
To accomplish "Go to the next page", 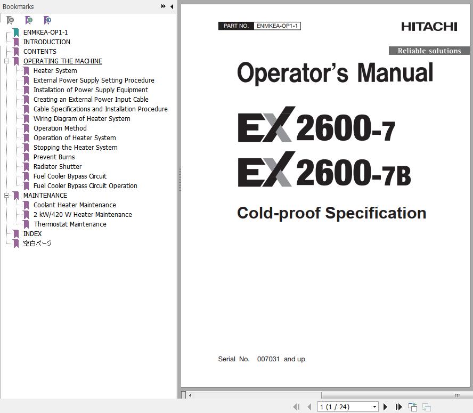I will (385, 407).
